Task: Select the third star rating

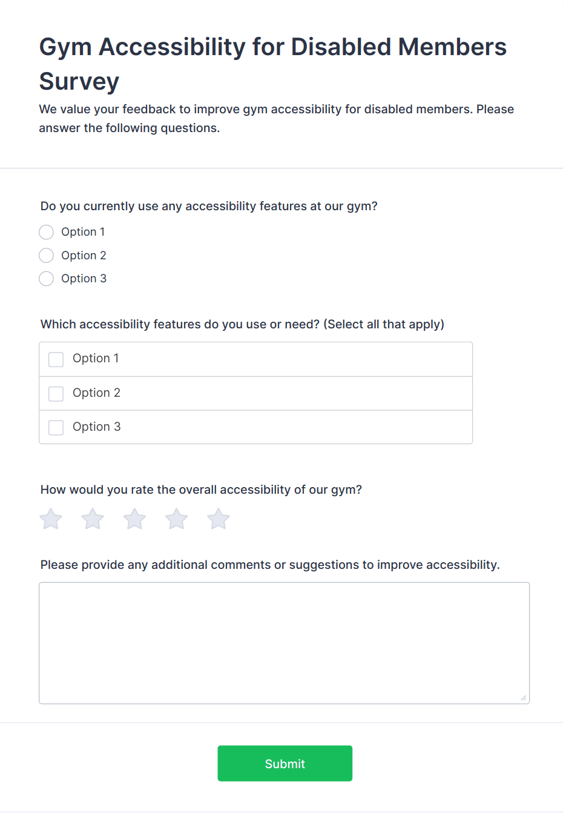Action: [x=134, y=519]
